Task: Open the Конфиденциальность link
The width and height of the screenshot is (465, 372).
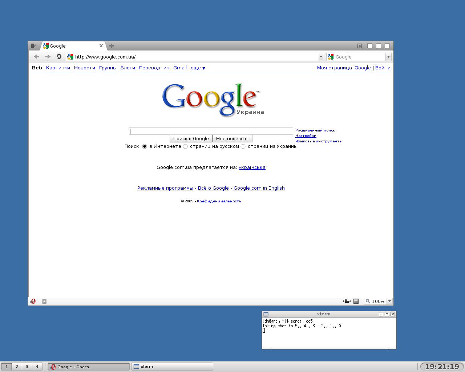Action: point(219,201)
